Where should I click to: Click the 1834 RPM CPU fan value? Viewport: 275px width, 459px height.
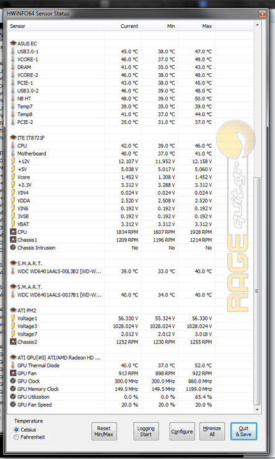pos(127,232)
